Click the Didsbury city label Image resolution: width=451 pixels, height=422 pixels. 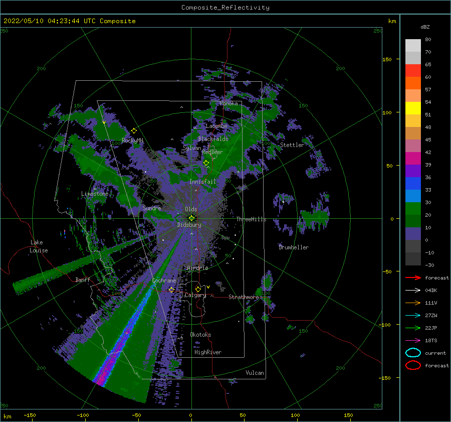pyautogui.click(x=189, y=225)
